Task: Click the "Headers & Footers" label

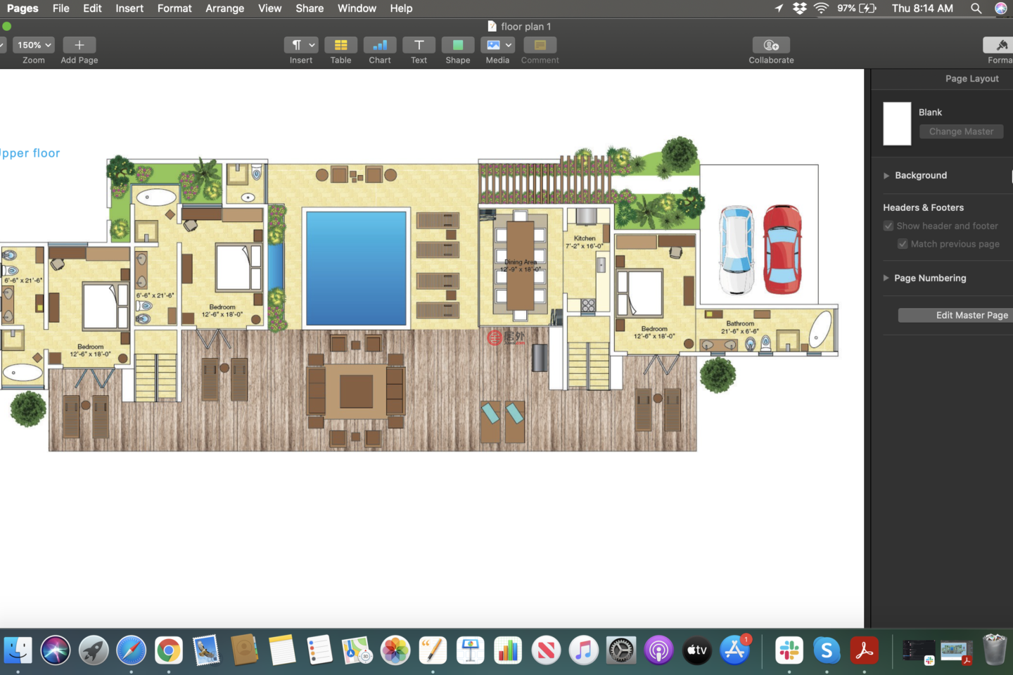Action: (924, 207)
